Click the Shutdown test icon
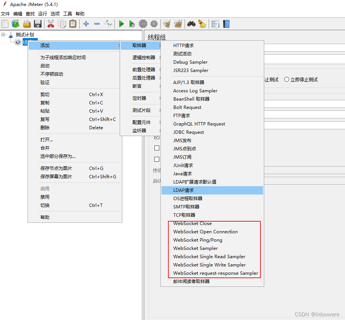 click(154, 24)
